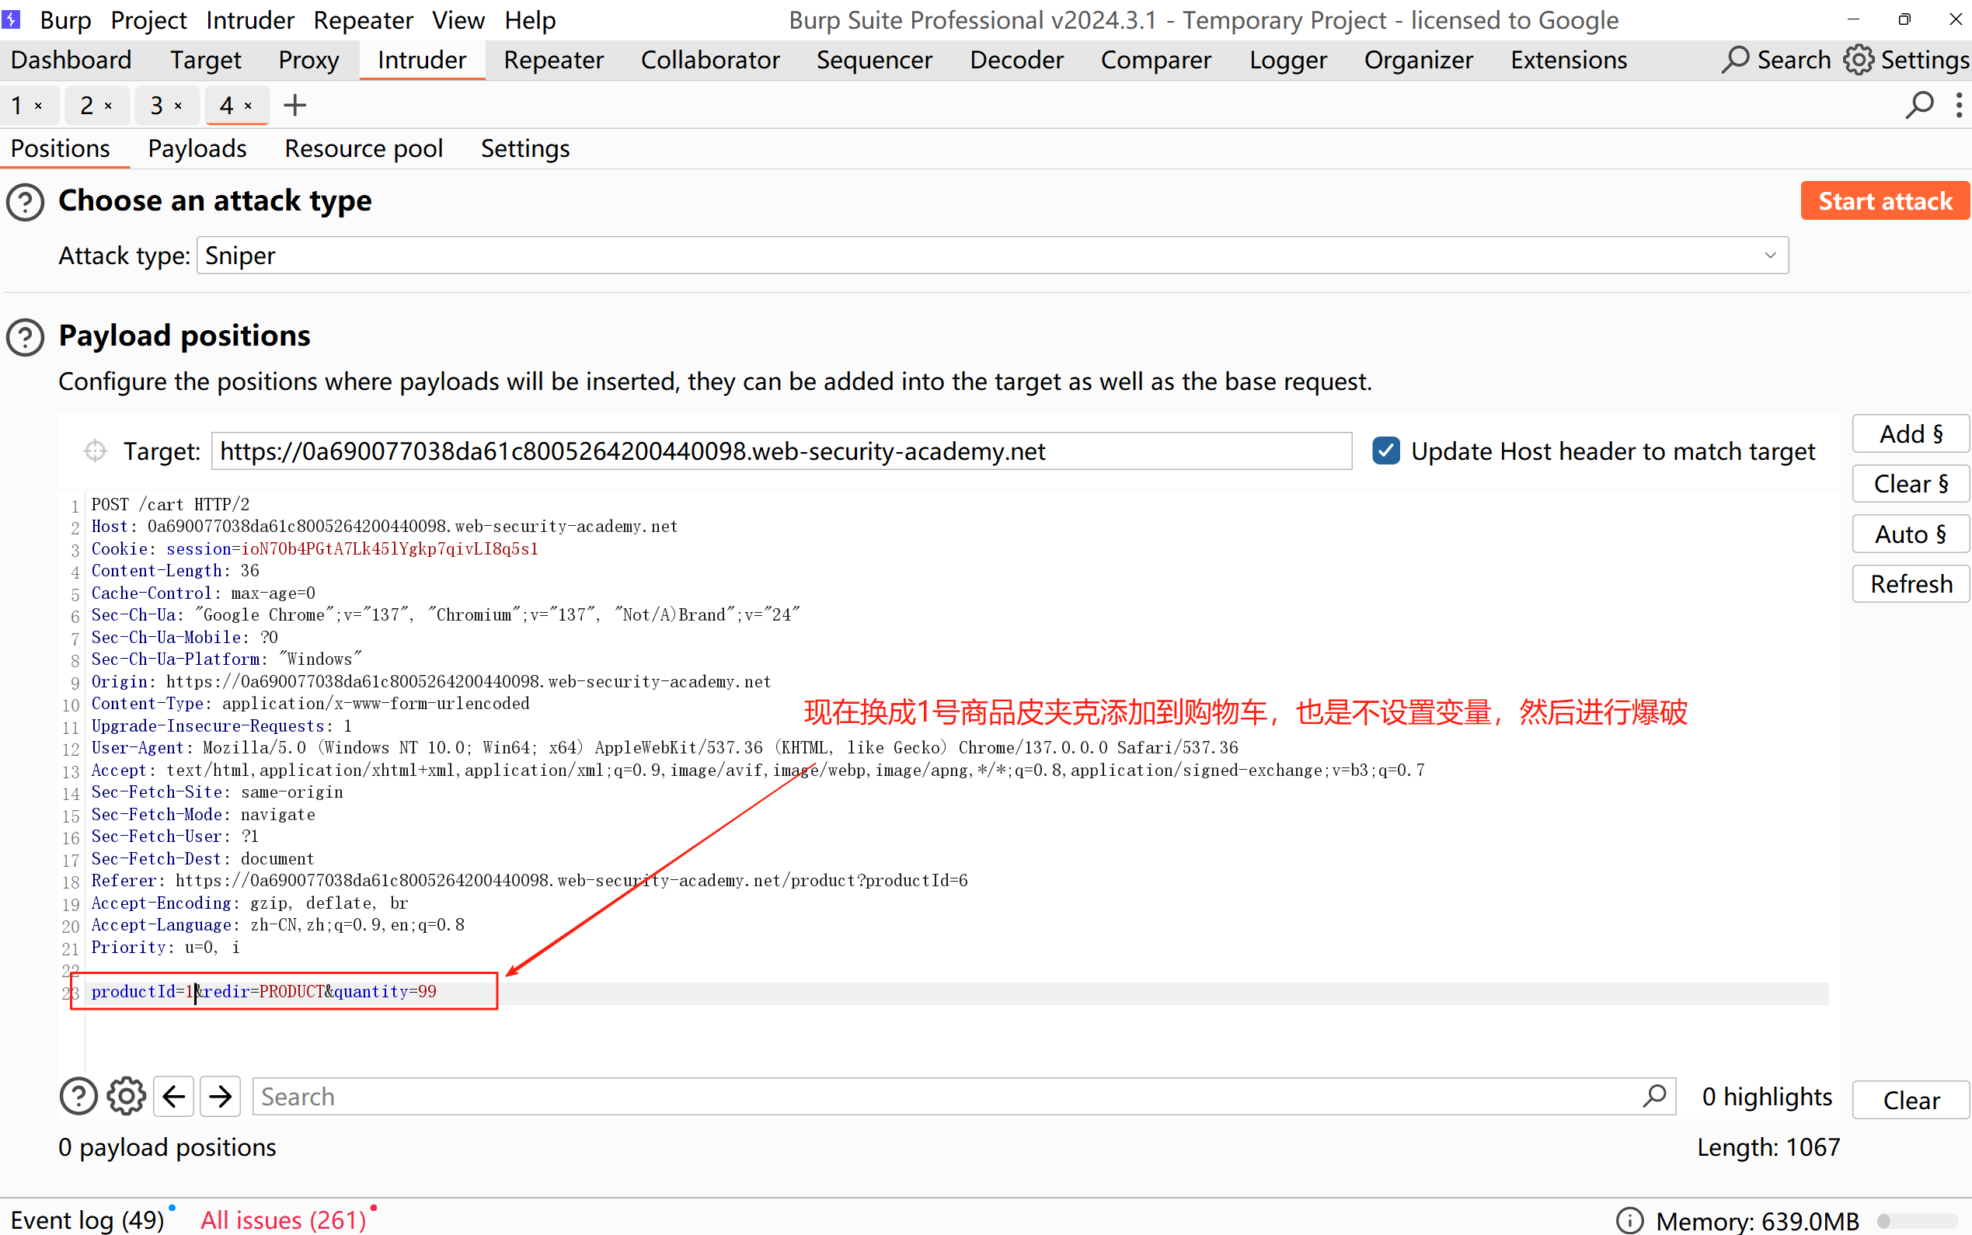Screen dimensions: 1972x1235
Task: Click into the Target URL field
Action: click(x=781, y=451)
